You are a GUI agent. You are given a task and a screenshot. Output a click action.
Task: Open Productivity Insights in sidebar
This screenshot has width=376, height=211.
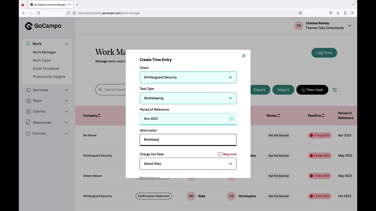tap(49, 77)
